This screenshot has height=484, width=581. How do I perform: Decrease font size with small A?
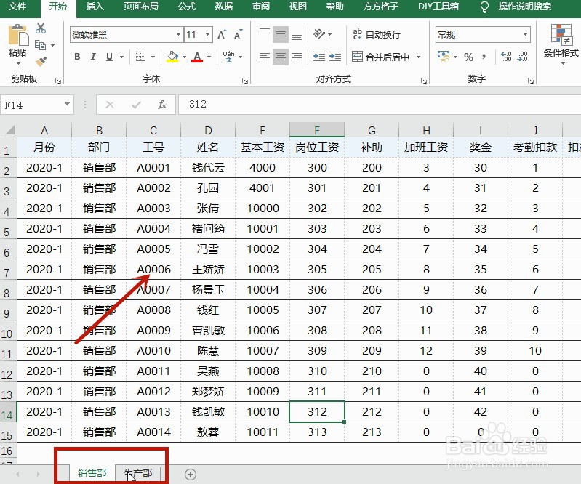(x=238, y=34)
